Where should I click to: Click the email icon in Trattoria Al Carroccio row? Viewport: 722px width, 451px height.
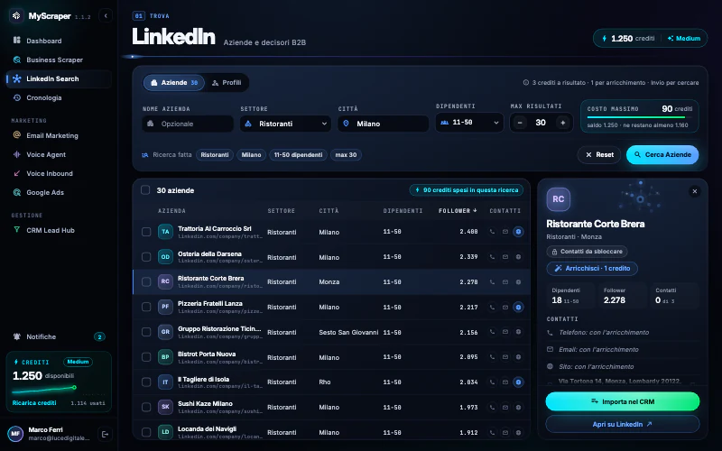(505, 232)
